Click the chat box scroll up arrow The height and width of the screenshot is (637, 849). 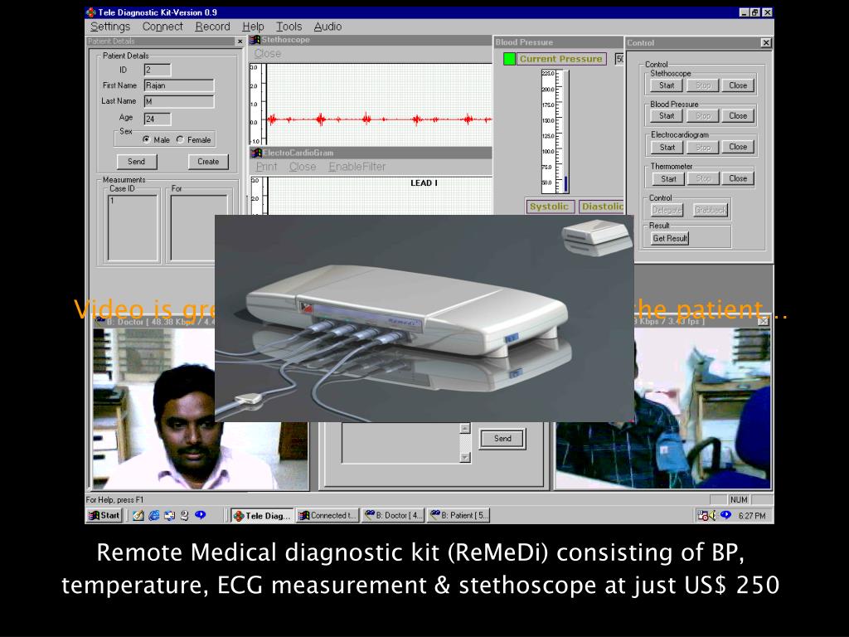pos(465,429)
